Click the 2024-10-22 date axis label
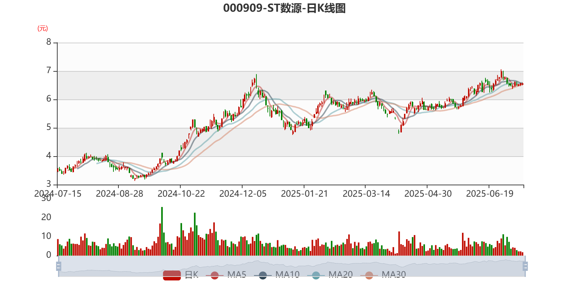The height and width of the screenshot is (284, 569). [181, 194]
